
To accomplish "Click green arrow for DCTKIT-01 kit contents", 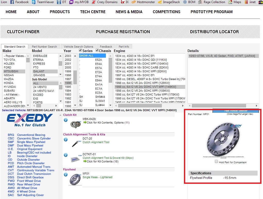I will click(x=85, y=161).
